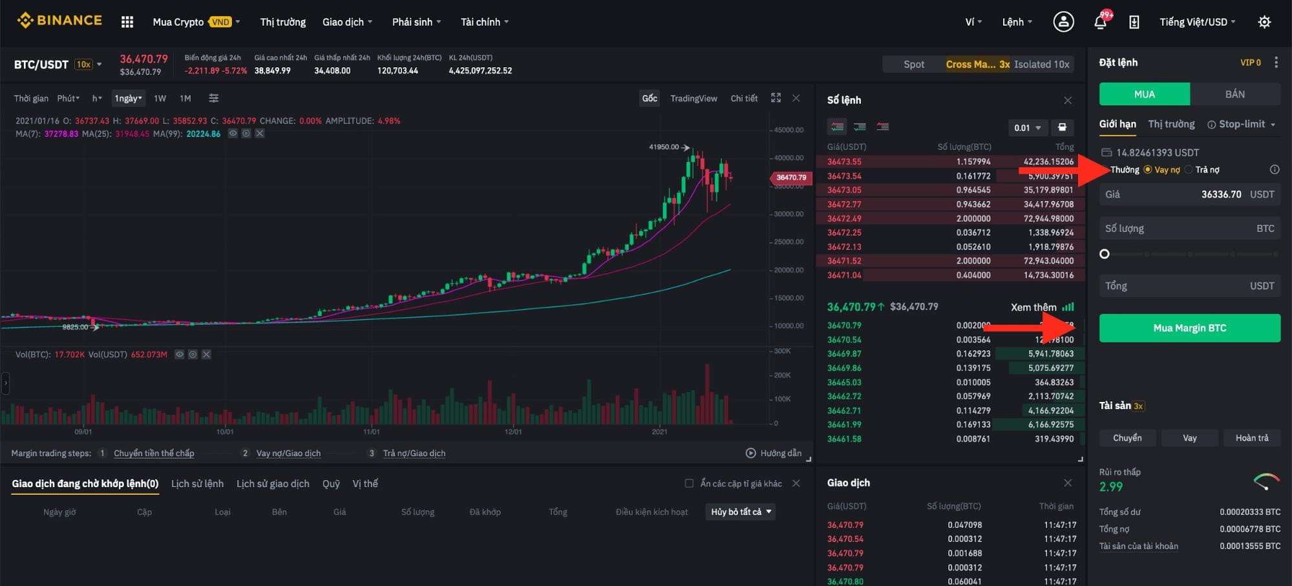Select the Vay nợ radio option
Viewport: 1292px width, 586px height.
[1148, 170]
